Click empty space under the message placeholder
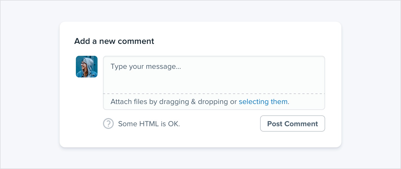The image size is (401, 169). [x=214, y=83]
